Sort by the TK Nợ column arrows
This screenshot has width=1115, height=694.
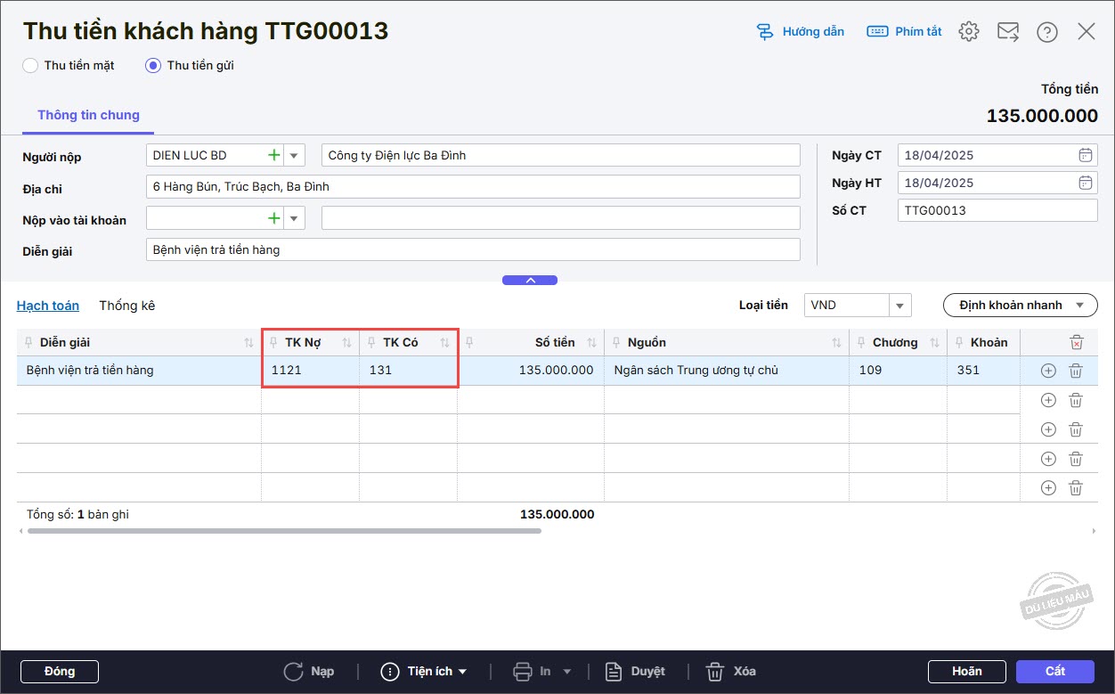[346, 343]
